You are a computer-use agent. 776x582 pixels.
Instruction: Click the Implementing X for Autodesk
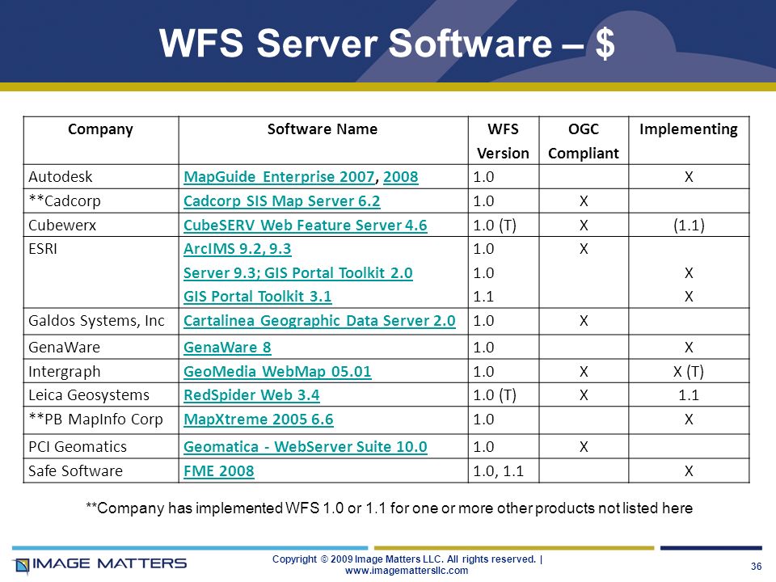coord(689,177)
